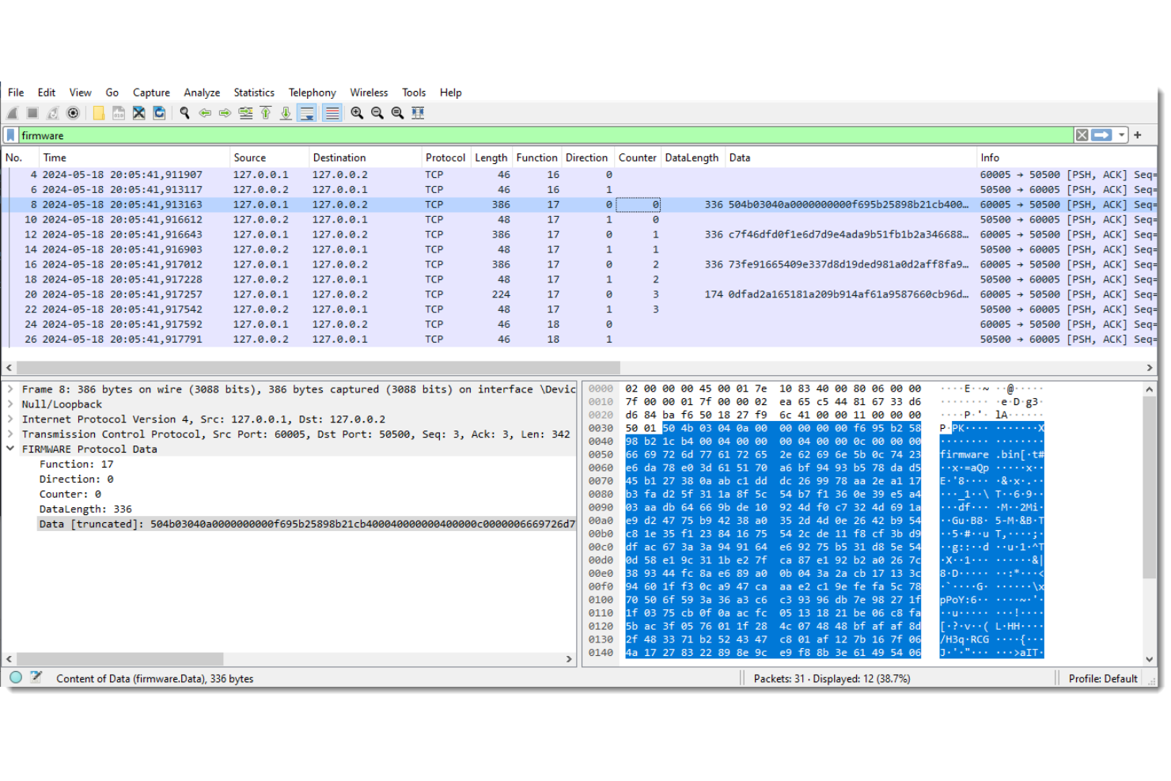Open the Go menu
The height and width of the screenshot is (781, 1171).
click(112, 93)
